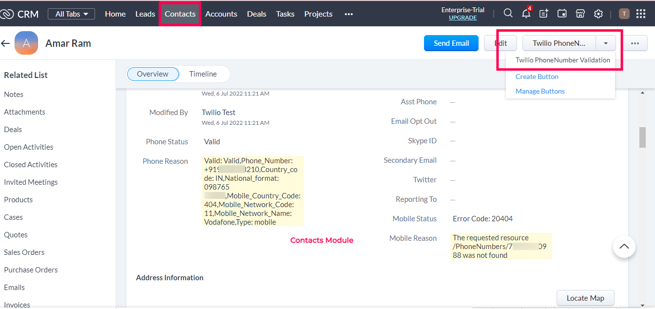The image size is (655, 309).
Task: Open Notes in Related List
Action: click(x=14, y=95)
